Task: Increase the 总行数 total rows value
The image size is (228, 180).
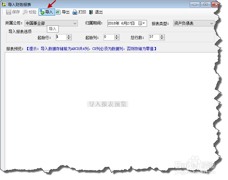Action: (x=162, y=36)
